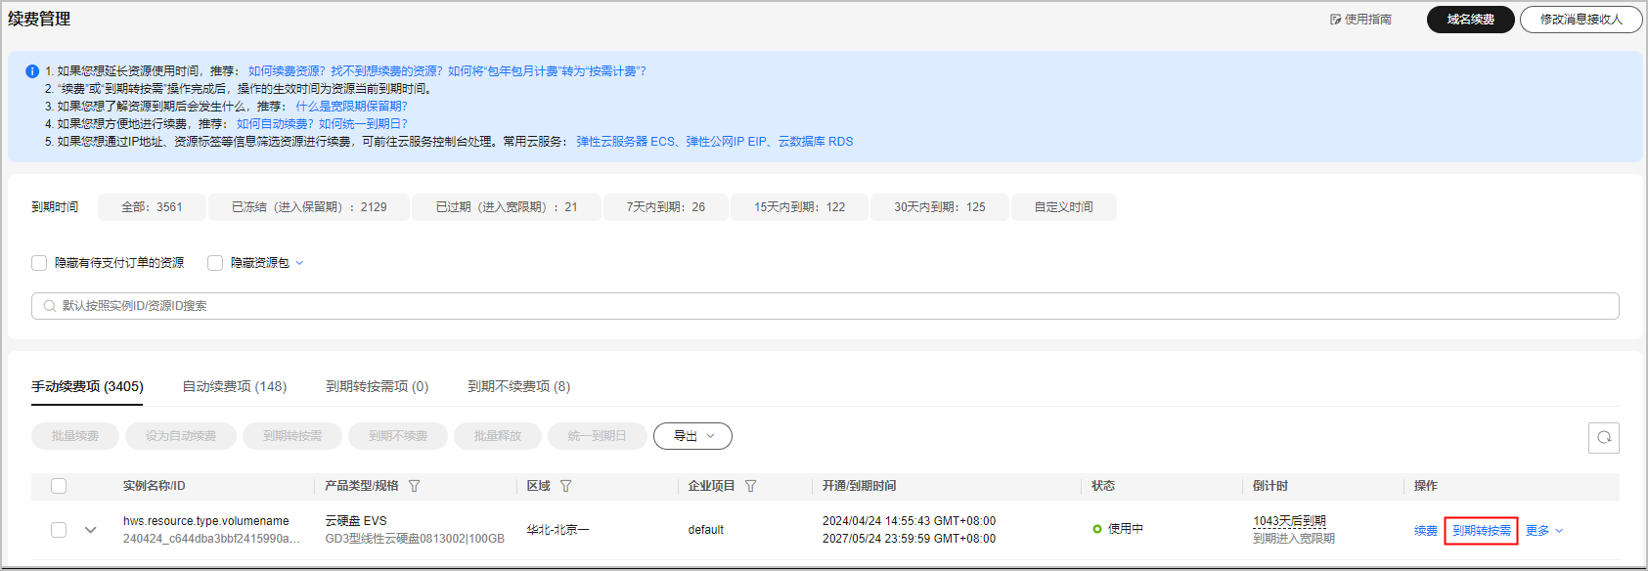Click the 域名续费 button
This screenshot has height=571, width=1648.
coord(1470,20)
